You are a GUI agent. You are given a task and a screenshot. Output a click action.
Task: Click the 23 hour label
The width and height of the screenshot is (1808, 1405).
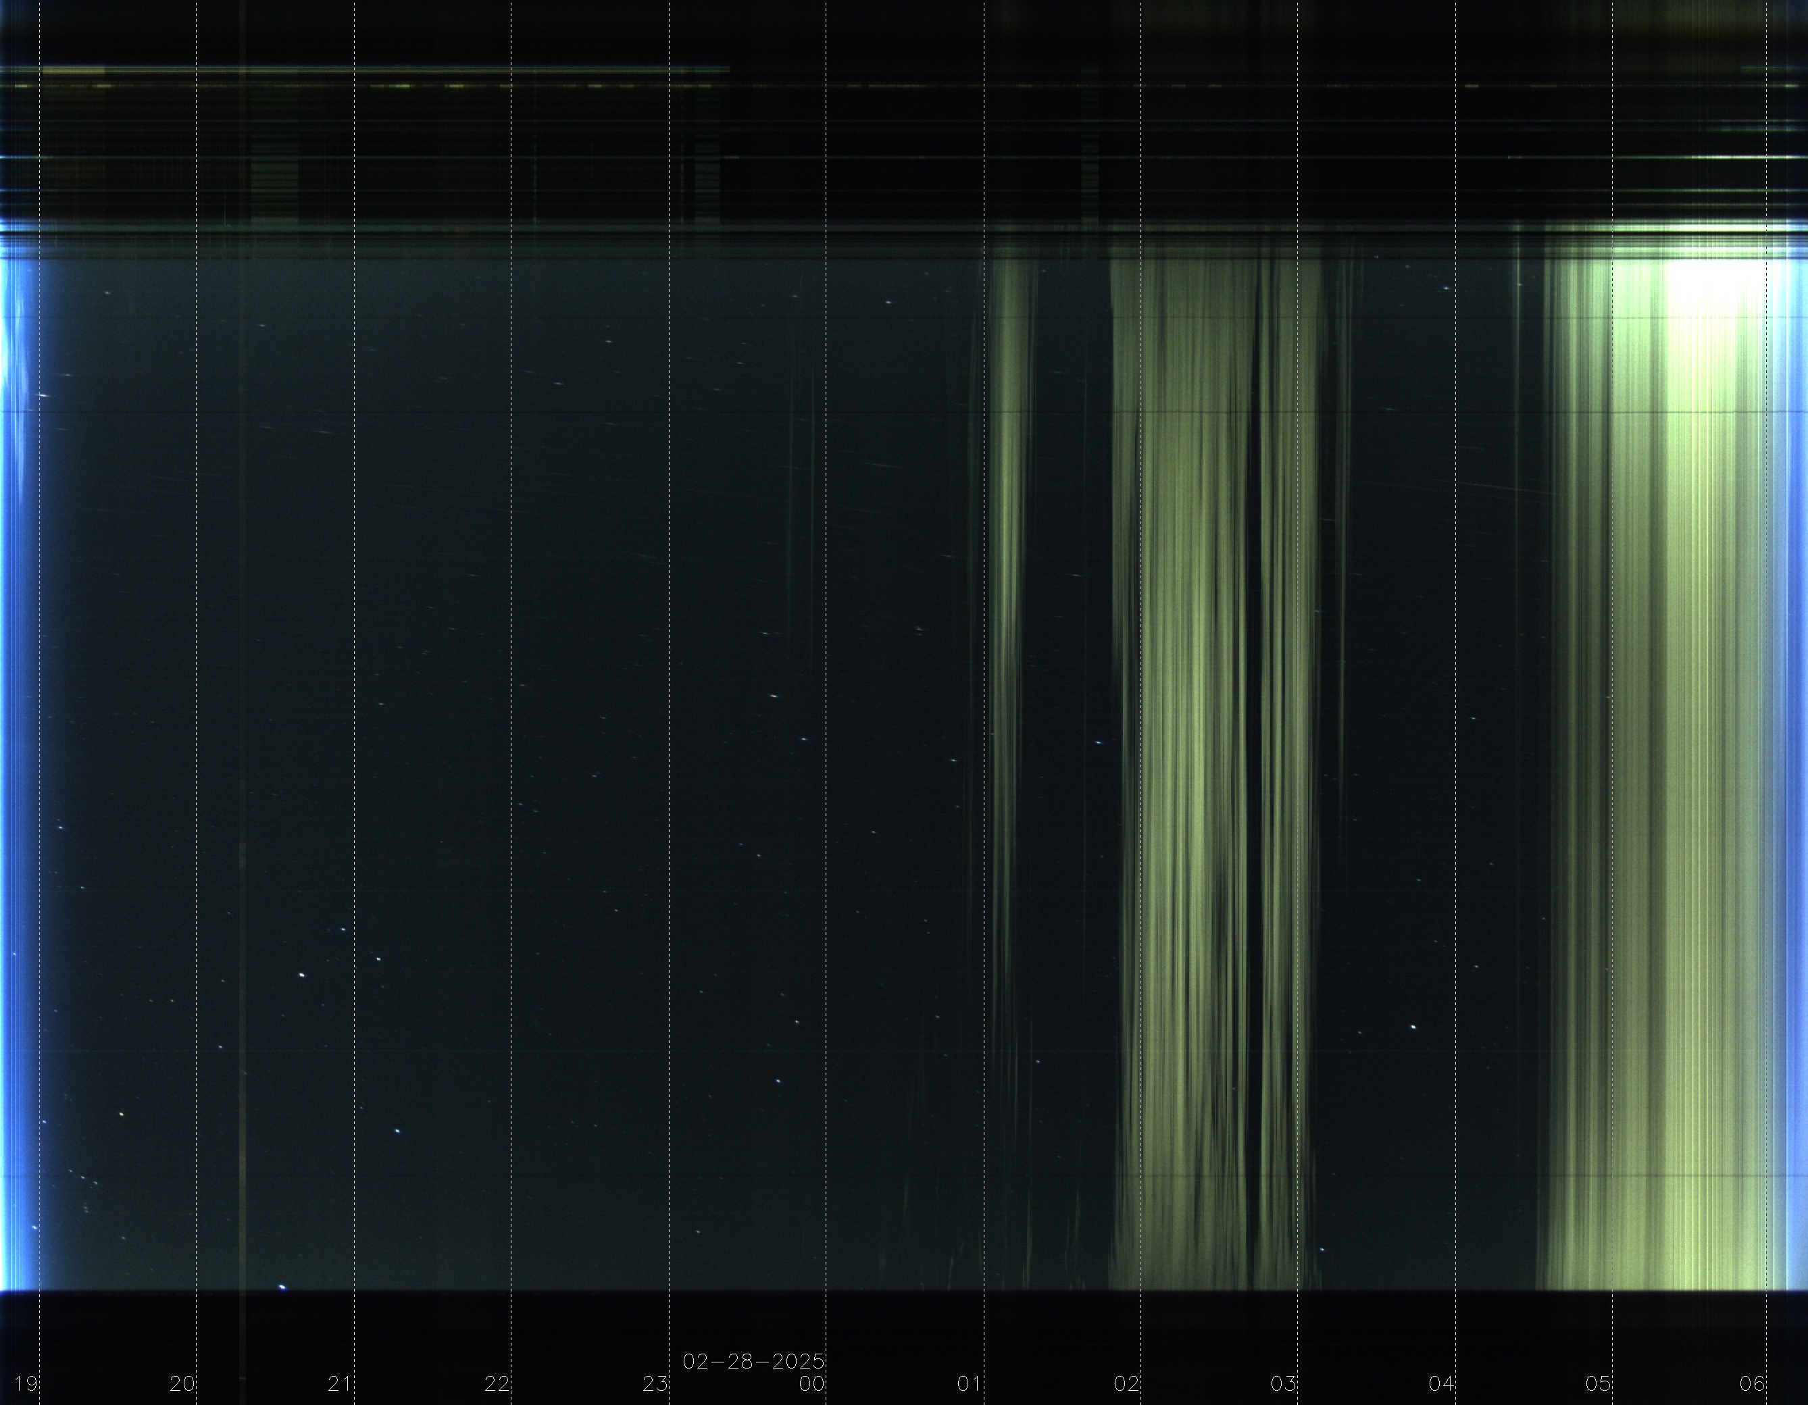655,1383
